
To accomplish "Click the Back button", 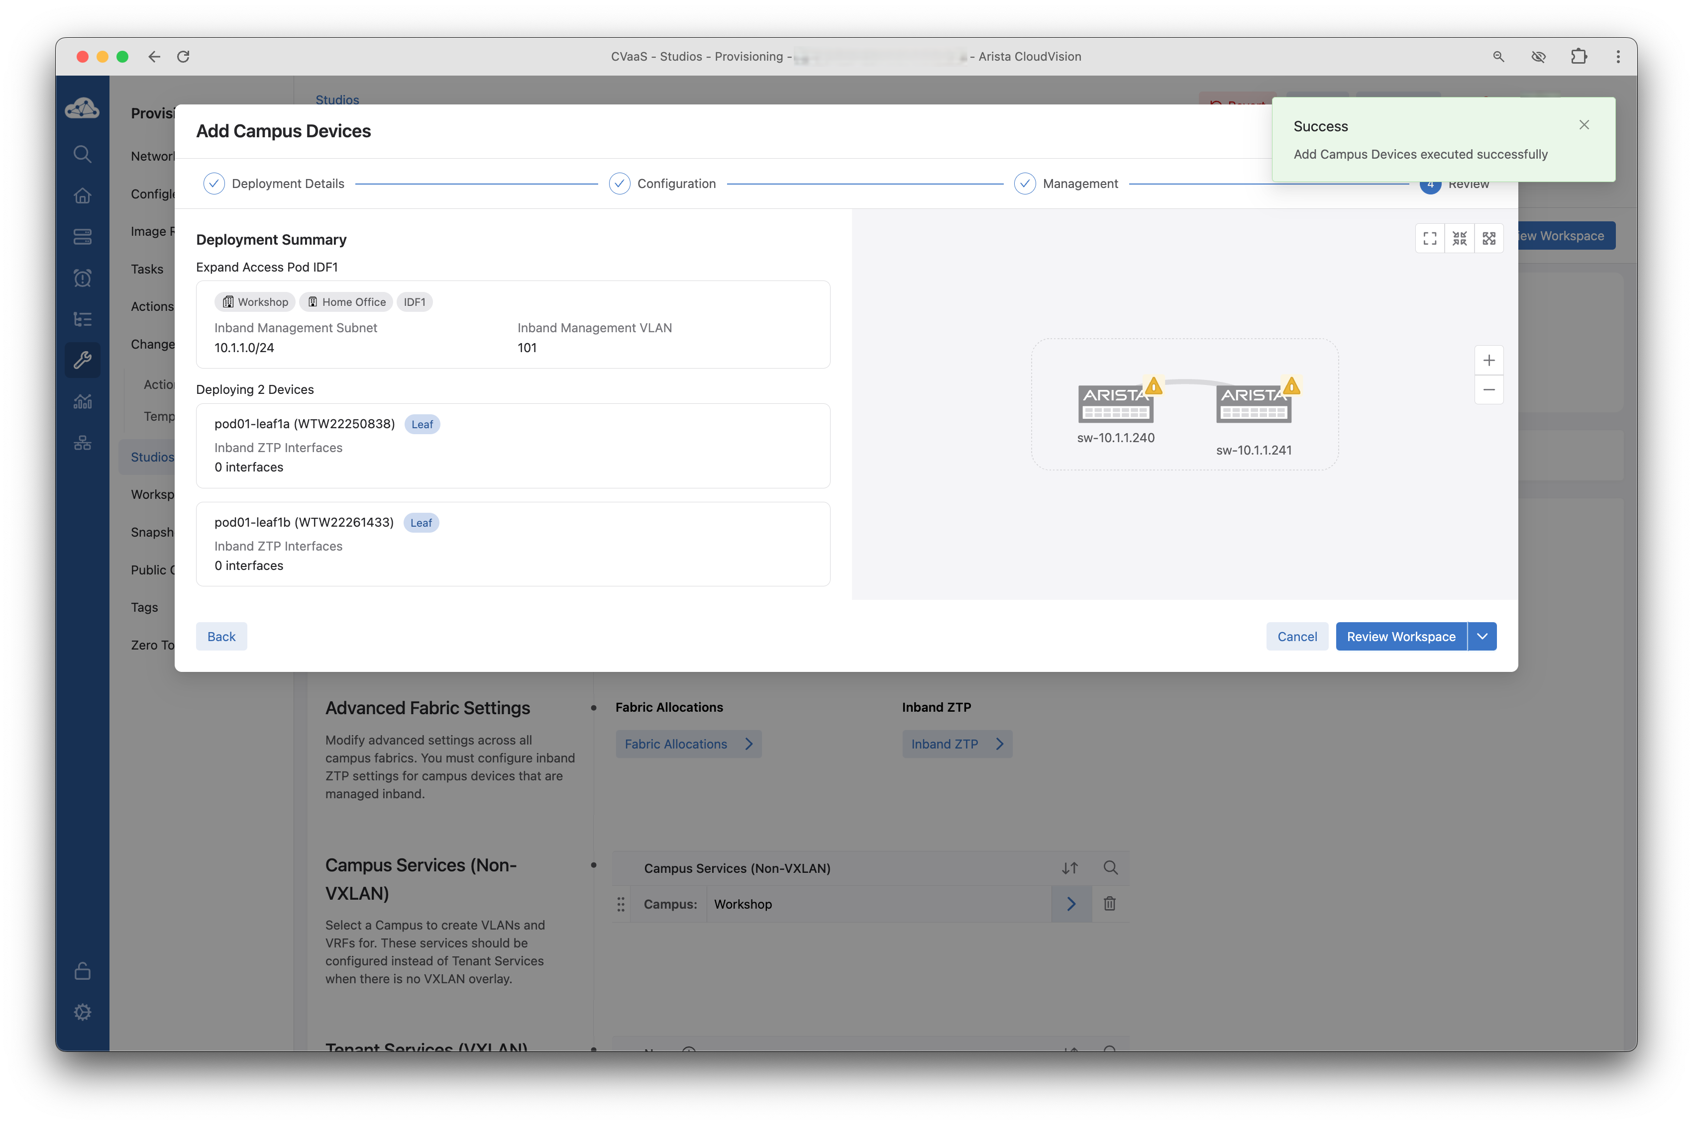I will coord(221,637).
